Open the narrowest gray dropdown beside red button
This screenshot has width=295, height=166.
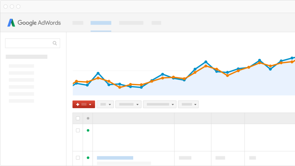tap(105, 104)
